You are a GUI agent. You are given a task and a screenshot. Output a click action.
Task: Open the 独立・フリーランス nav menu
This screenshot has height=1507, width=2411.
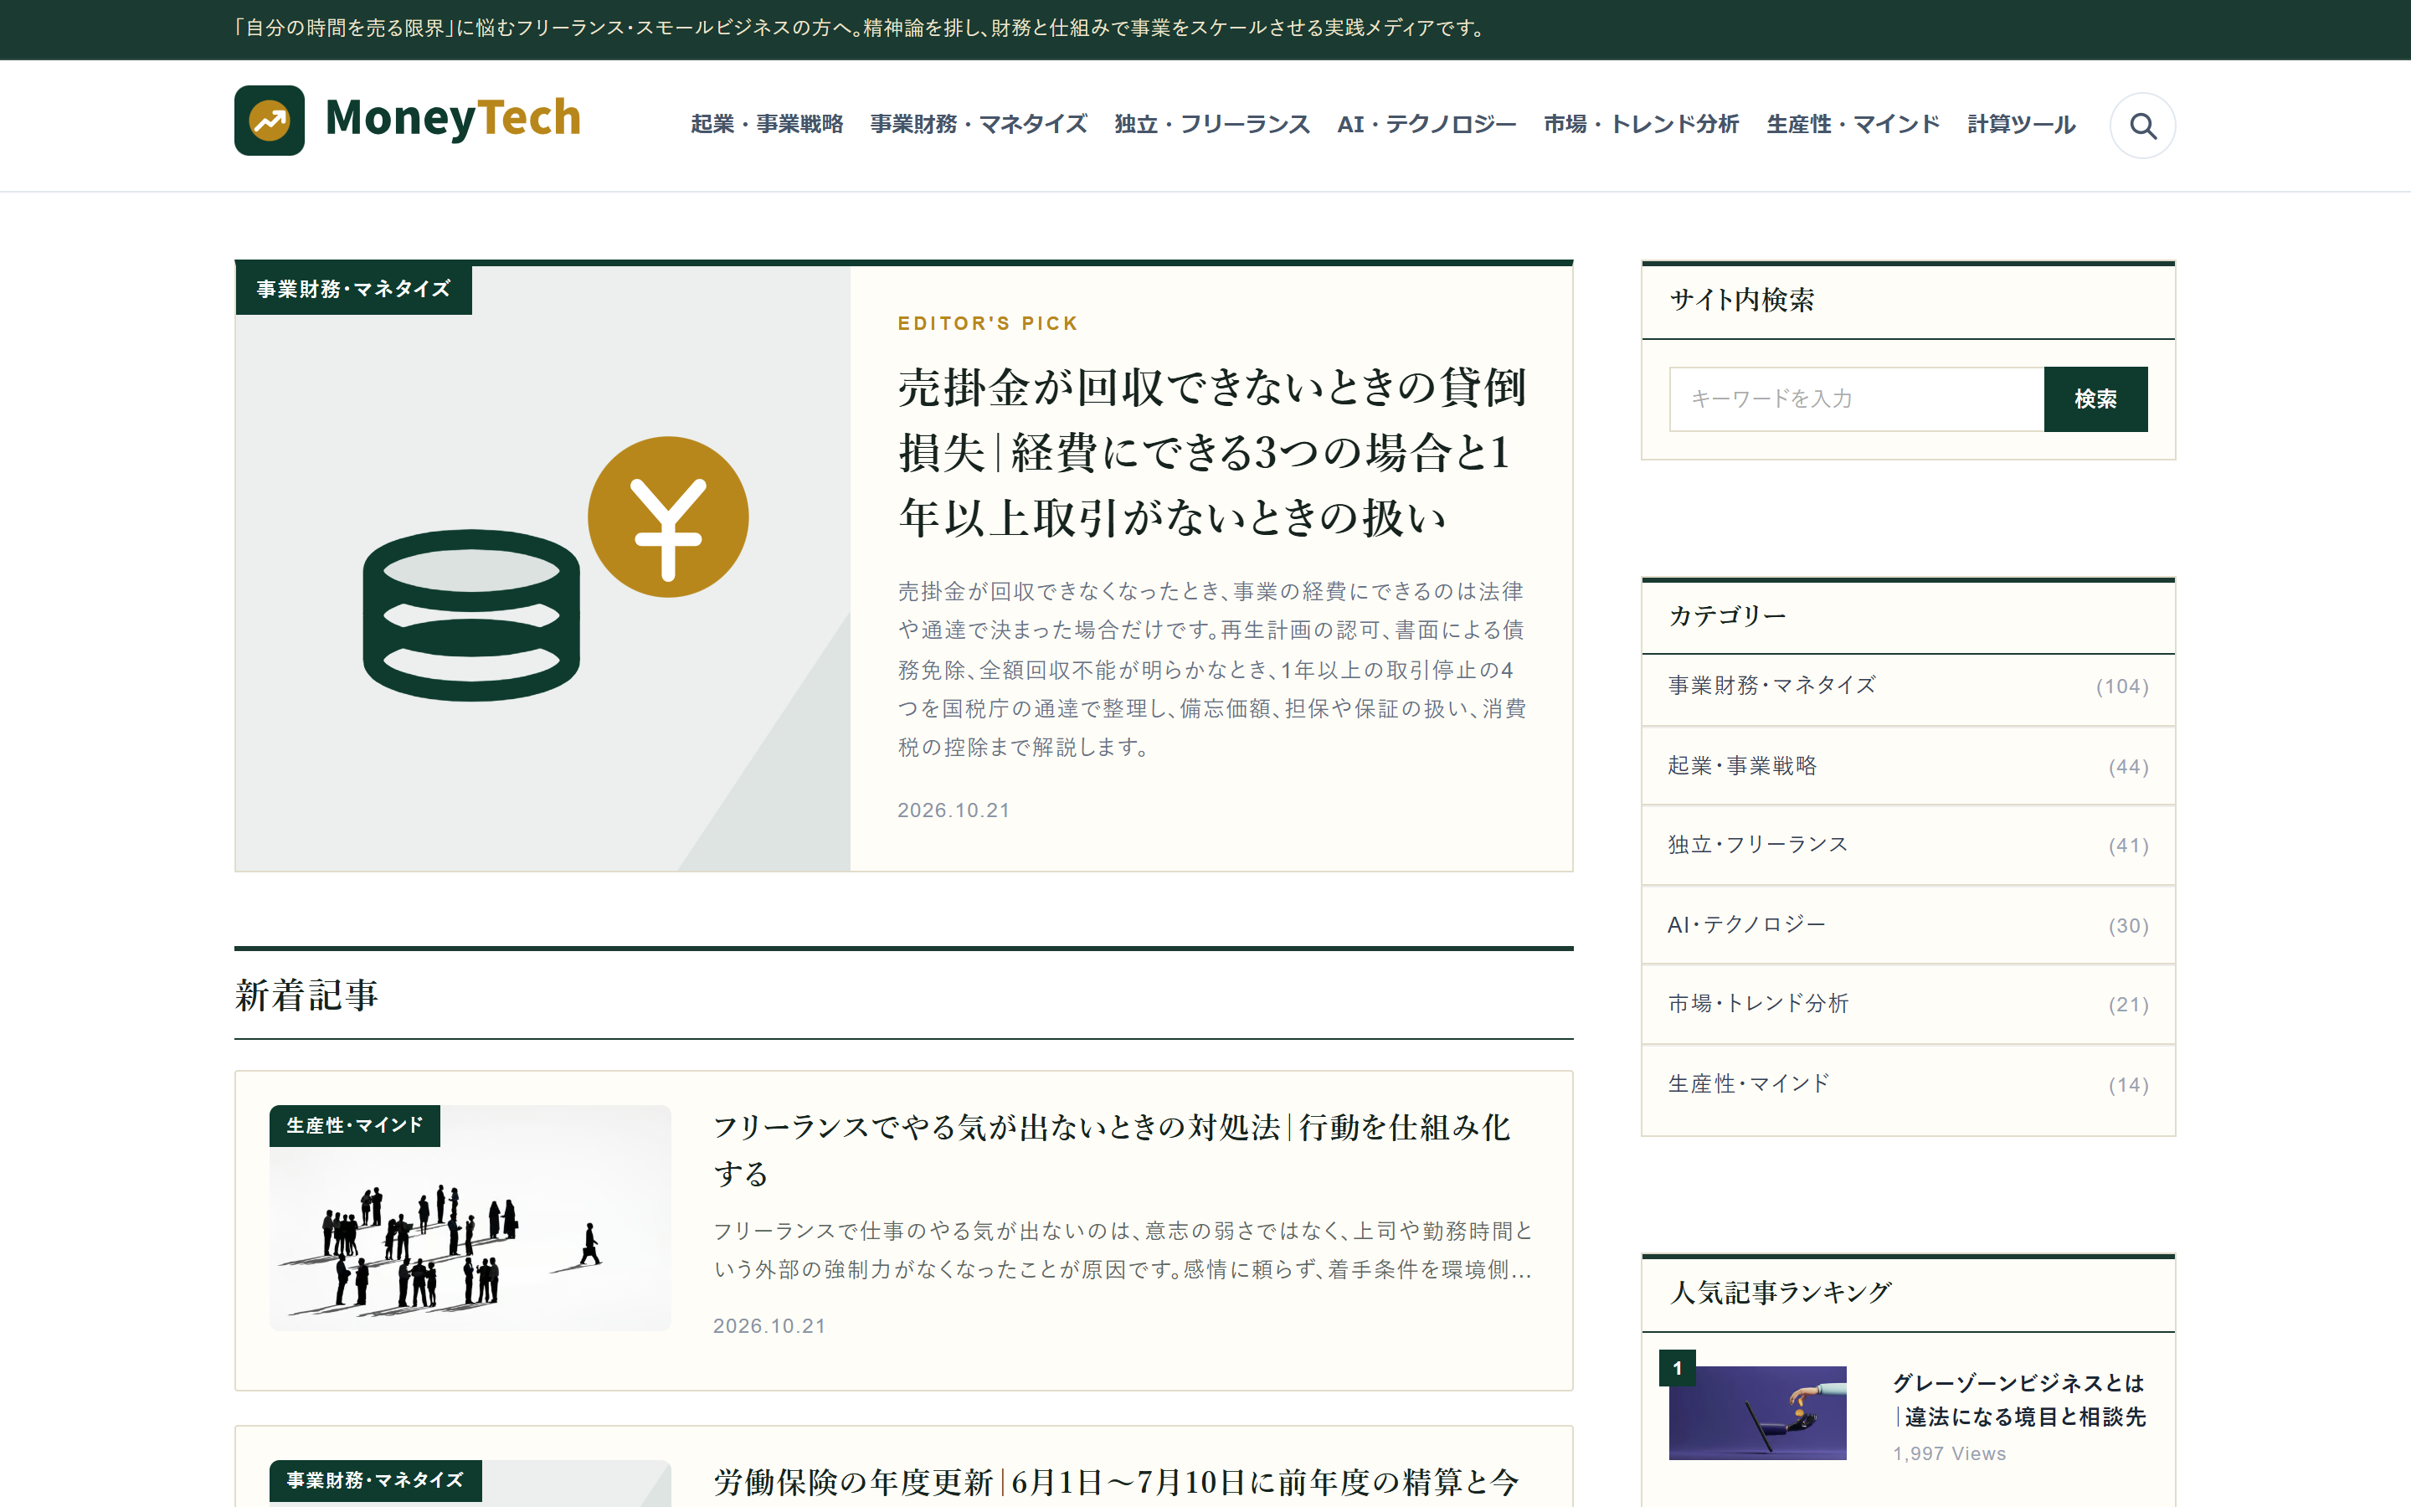(x=1211, y=125)
